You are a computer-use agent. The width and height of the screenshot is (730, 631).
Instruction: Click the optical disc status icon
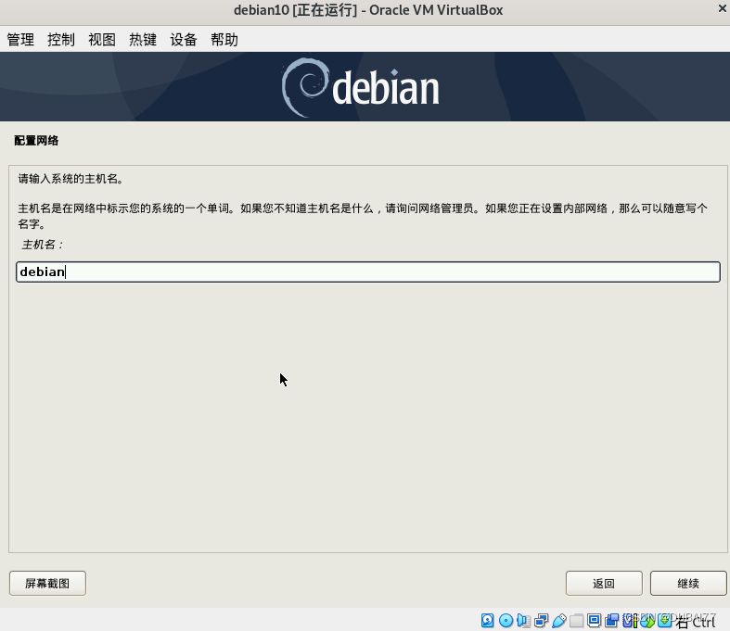[506, 620]
